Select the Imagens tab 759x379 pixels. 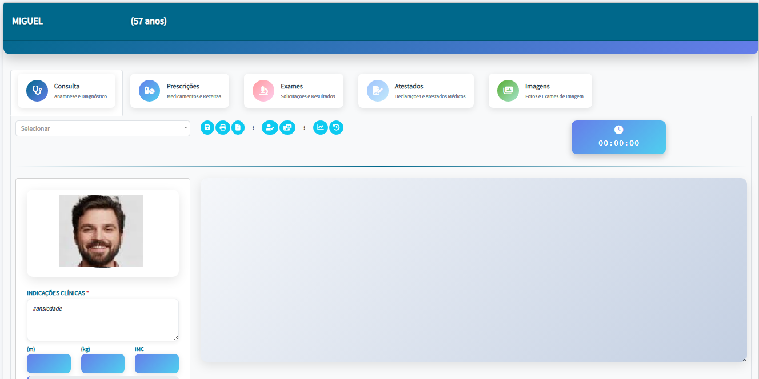(x=540, y=91)
